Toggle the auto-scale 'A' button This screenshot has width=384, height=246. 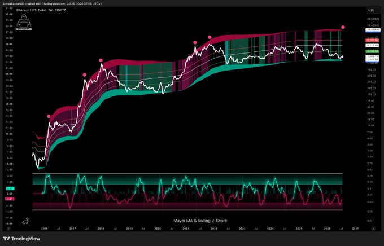click(373, 229)
